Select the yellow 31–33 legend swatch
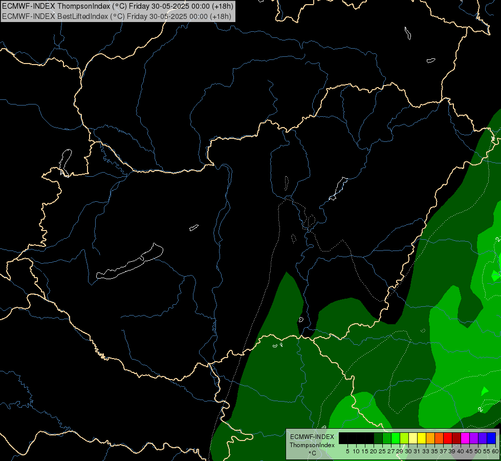Viewport: 501px width, 461px height. pyautogui.click(x=422, y=438)
